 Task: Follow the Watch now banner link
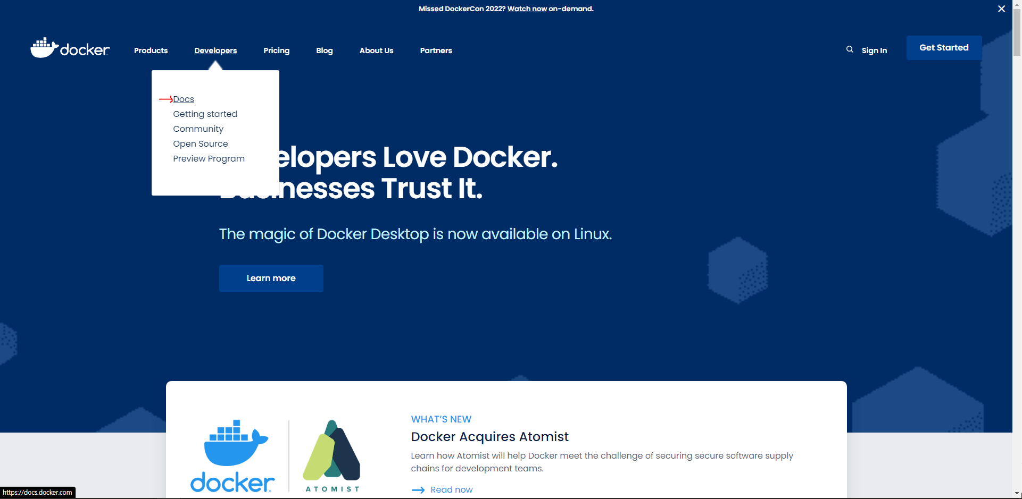527,9
